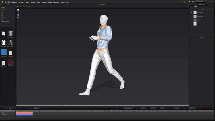
Task: Select the pink track in the timeline
Action: pyautogui.click(x=24, y=113)
